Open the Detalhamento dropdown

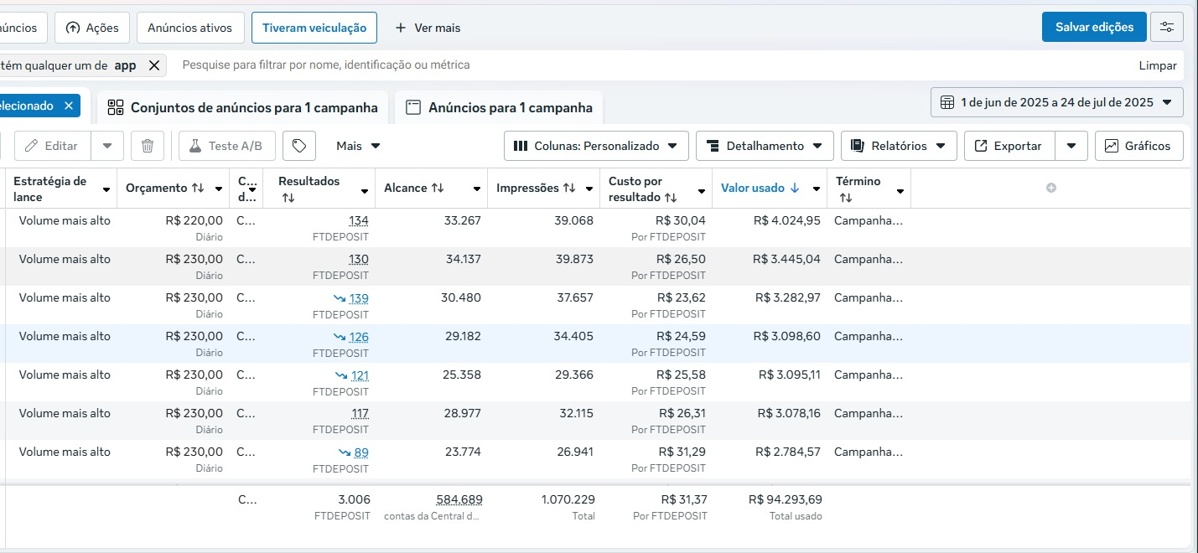[765, 146]
